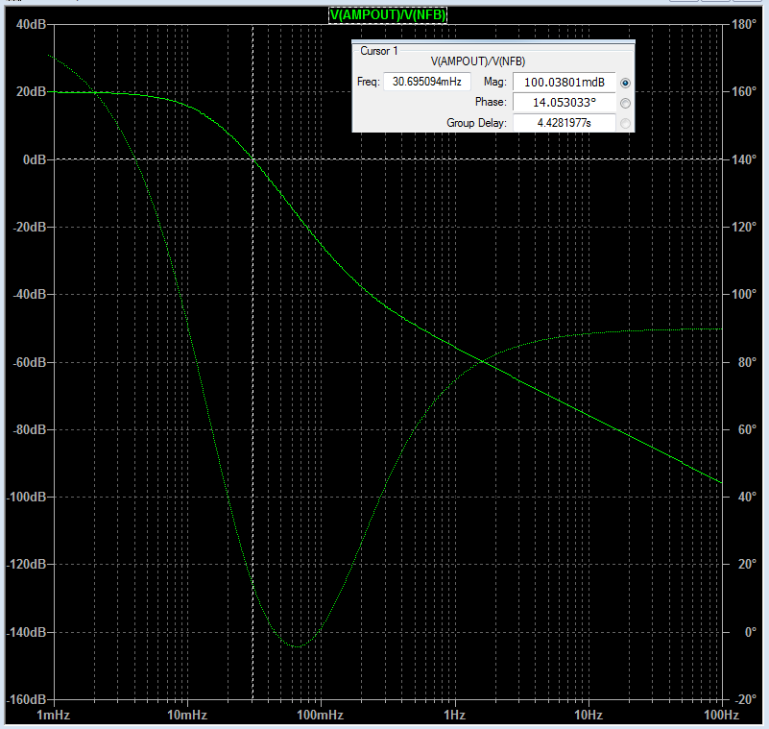Click the V(AMPOUT)/V(NFB) trace label
The image size is (769, 729).
(388, 15)
